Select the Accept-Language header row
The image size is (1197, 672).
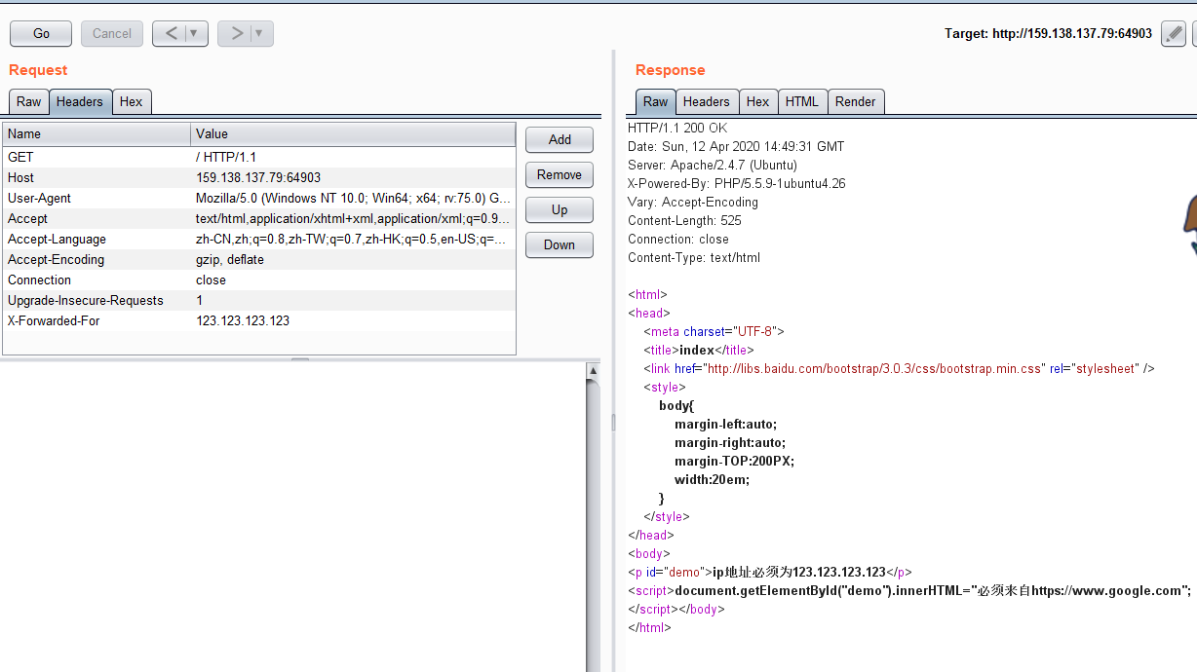point(259,239)
